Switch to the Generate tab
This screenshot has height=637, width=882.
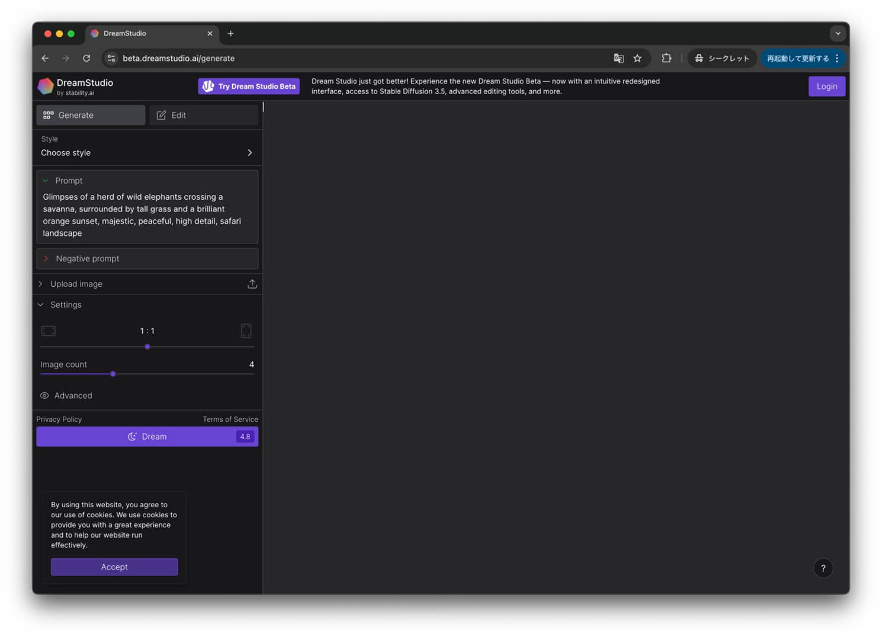coord(91,115)
